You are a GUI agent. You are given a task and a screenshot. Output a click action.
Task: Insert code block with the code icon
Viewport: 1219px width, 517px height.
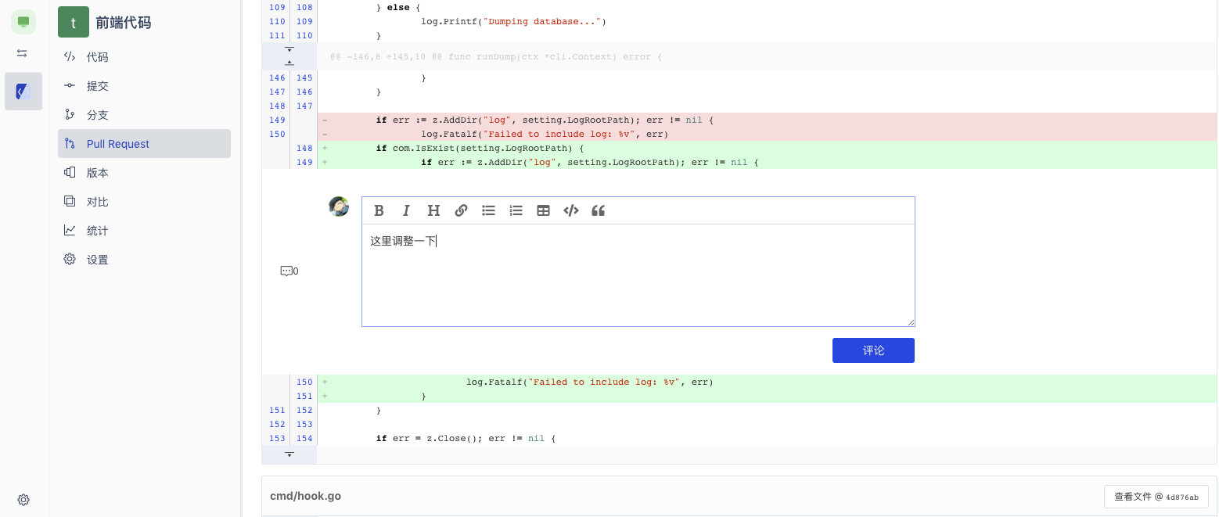[x=571, y=210]
